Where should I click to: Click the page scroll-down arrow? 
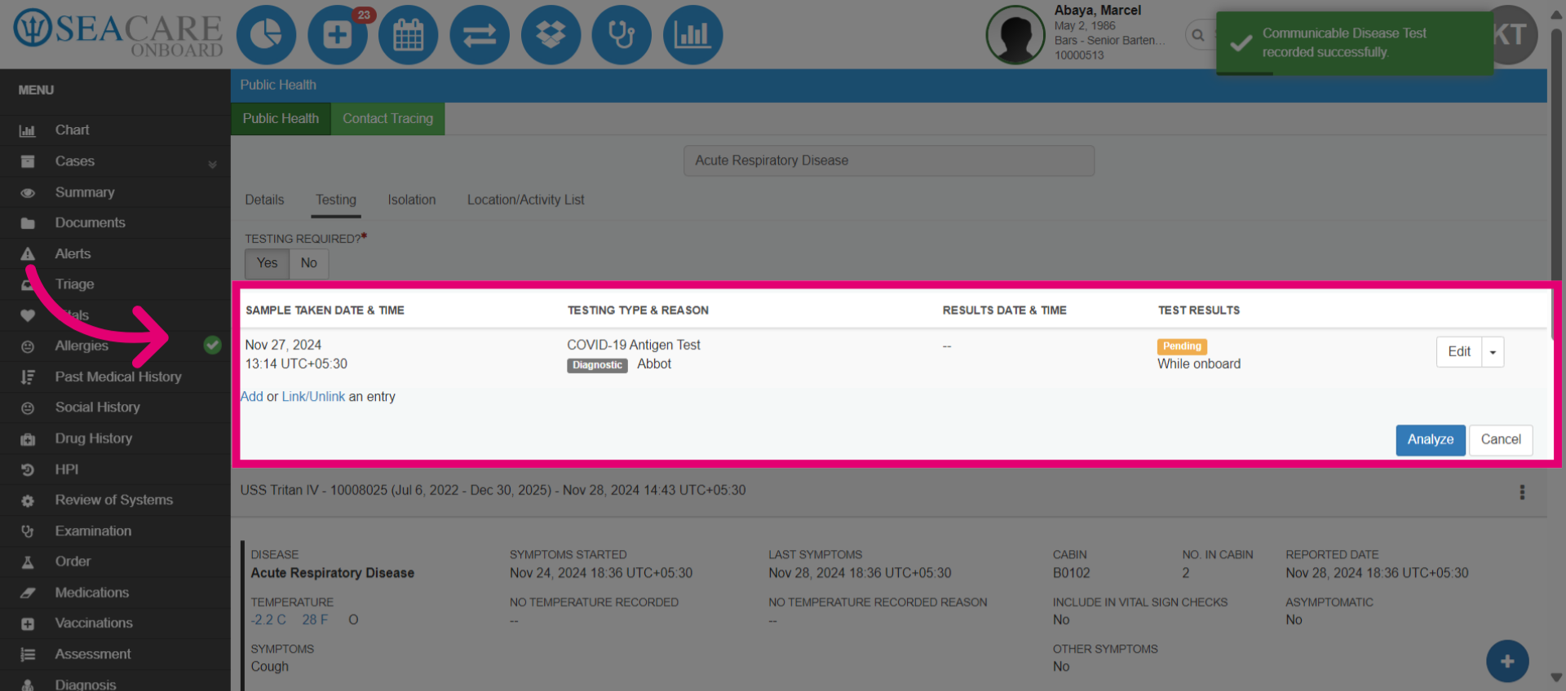tap(1556, 677)
